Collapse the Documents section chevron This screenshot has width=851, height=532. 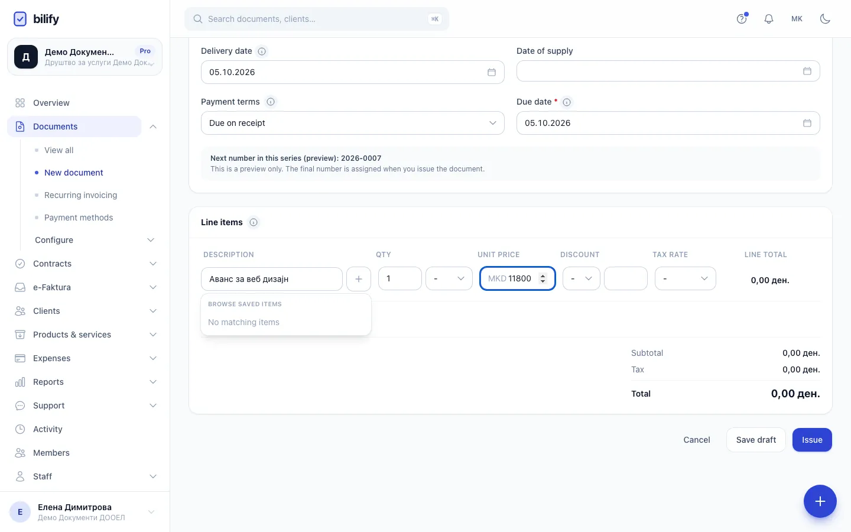click(x=153, y=126)
